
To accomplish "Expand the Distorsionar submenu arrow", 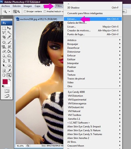I will coord(120,51).
